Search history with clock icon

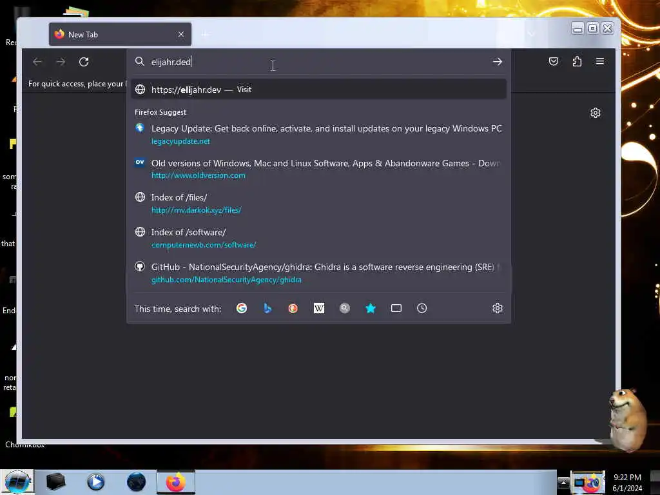tap(422, 308)
